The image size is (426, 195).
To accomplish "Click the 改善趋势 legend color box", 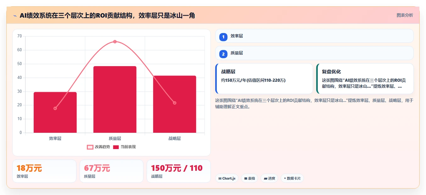I will pos(90,147).
